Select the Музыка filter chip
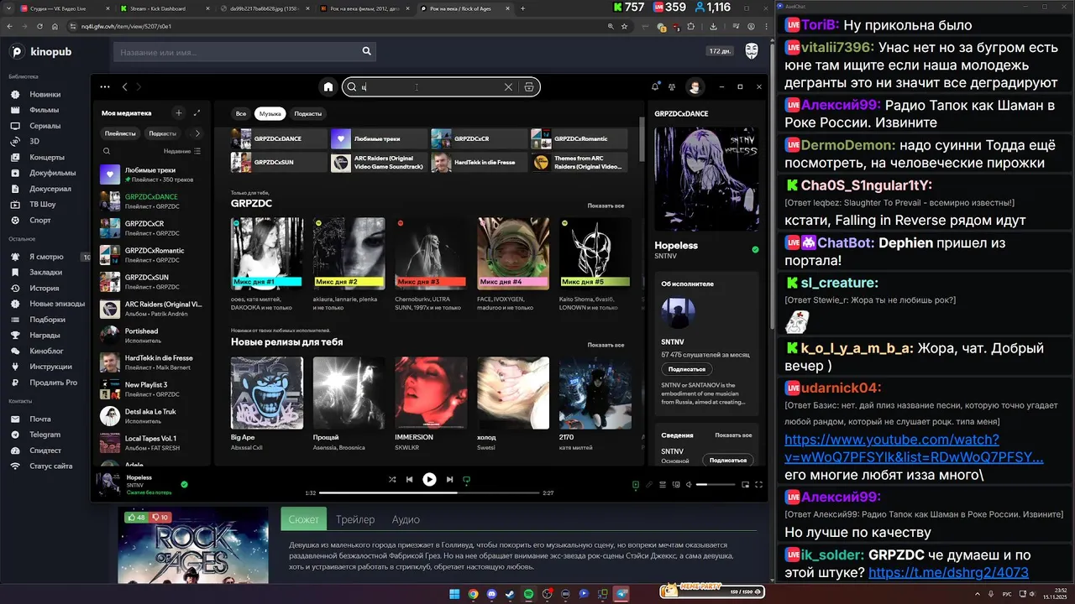This screenshot has height=604, width=1075. pyautogui.click(x=270, y=113)
